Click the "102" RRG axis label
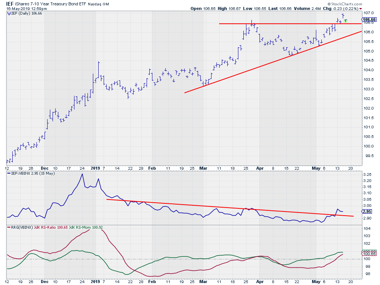 (367, 244)
